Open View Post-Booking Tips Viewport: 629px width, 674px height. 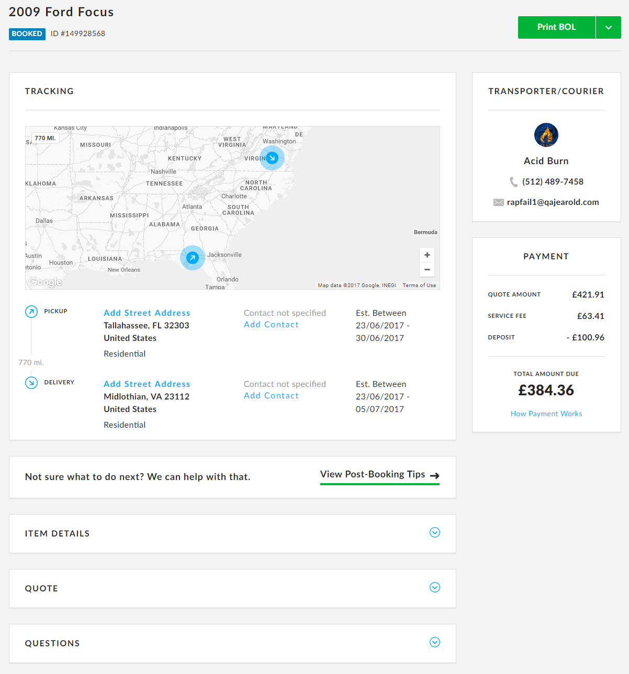(379, 475)
